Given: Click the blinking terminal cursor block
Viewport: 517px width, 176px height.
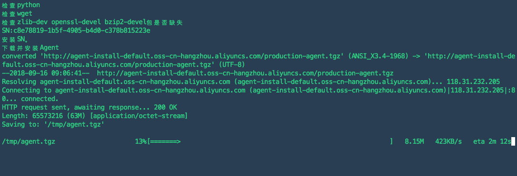Looking at the screenshot, I should pos(513,141).
